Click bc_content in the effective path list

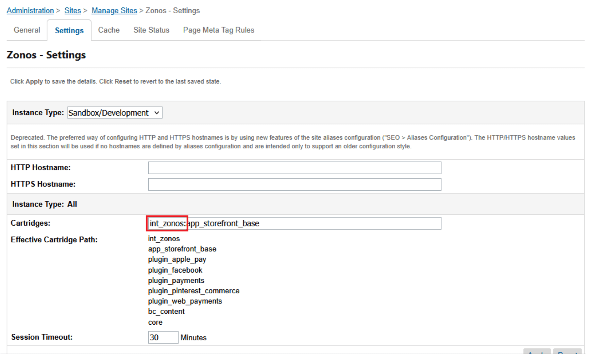[x=166, y=311]
